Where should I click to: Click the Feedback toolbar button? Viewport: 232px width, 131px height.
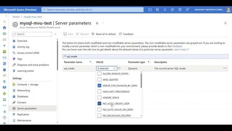[x=126, y=34]
